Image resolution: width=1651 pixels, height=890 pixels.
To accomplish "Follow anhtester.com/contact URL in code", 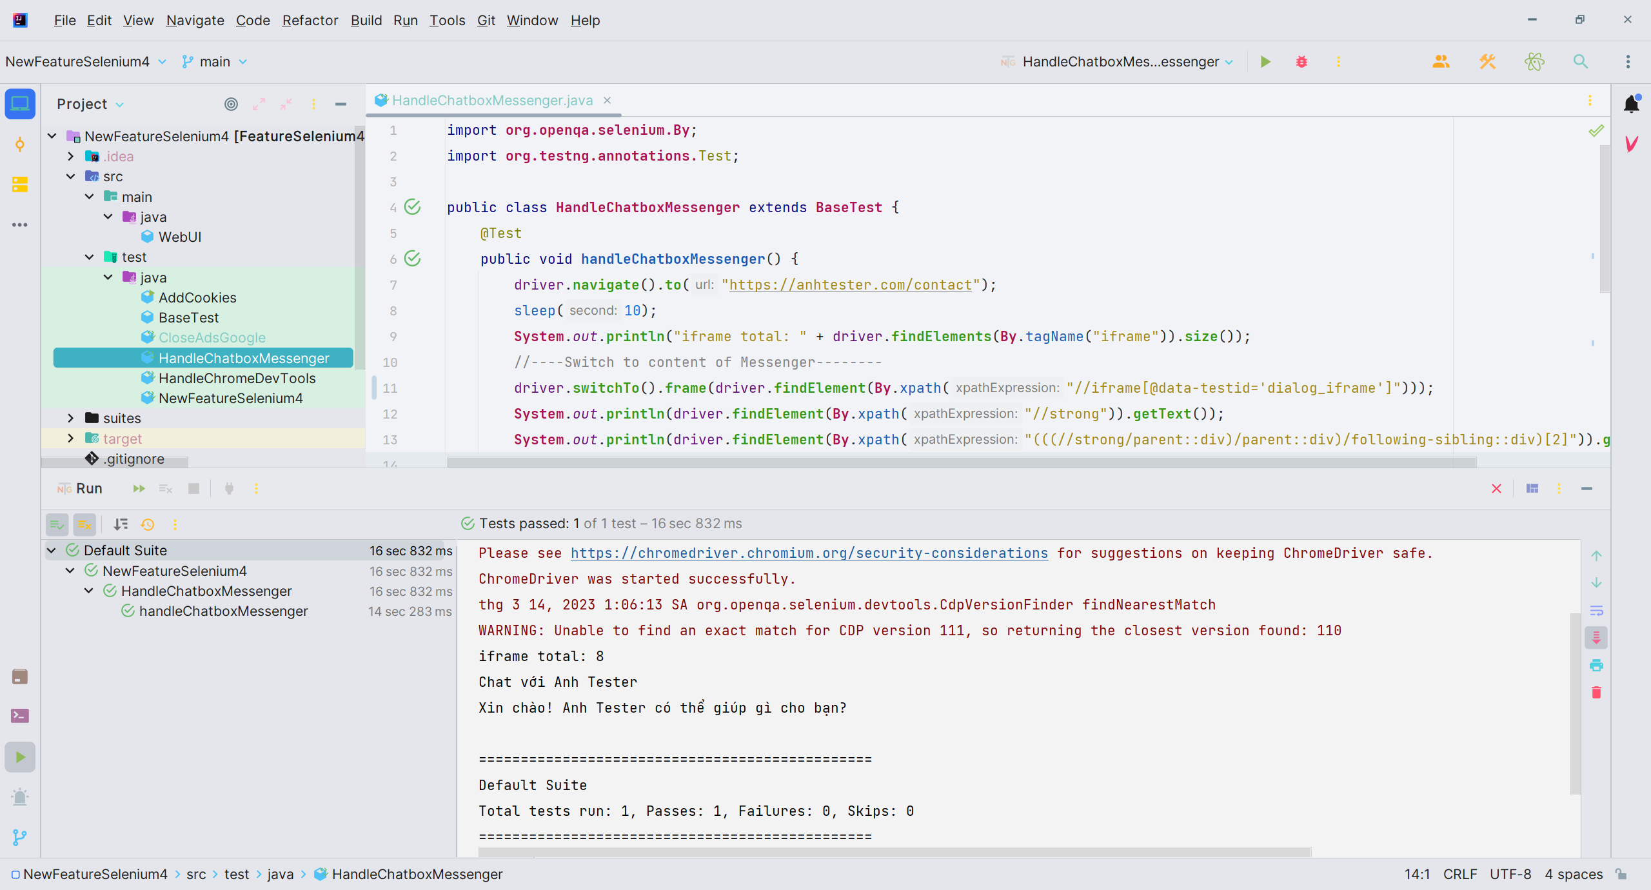I will 850,284.
